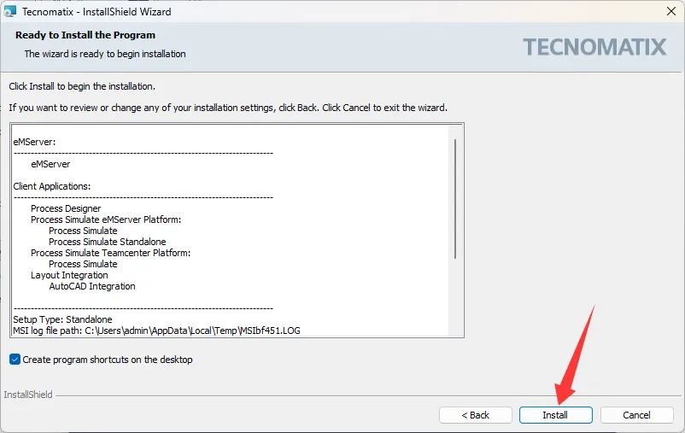Viewport: 685px width, 433px height.
Task: Click the installer icon in the title bar
Action: tap(10, 12)
